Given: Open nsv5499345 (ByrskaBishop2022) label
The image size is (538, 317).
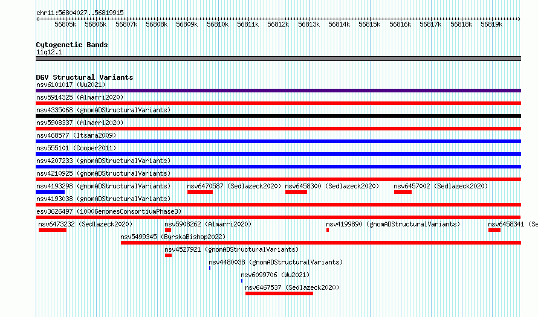Looking at the screenshot, I should (x=173, y=237).
